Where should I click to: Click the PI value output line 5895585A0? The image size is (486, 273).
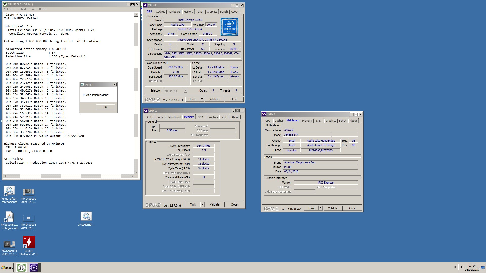[45, 136]
